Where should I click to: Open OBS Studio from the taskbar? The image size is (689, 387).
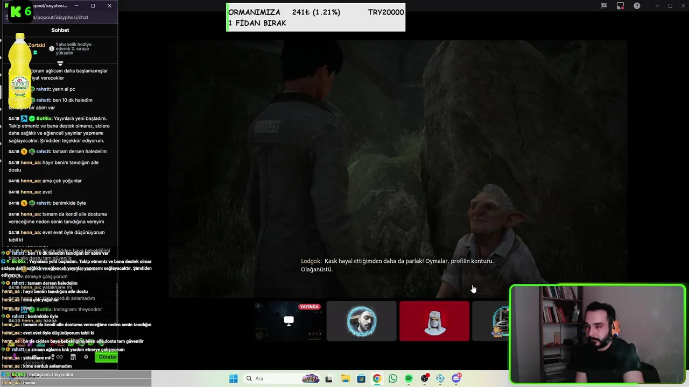(x=425, y=378)
